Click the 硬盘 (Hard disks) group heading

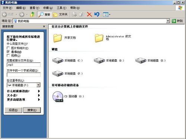click(x=55, y=49)
